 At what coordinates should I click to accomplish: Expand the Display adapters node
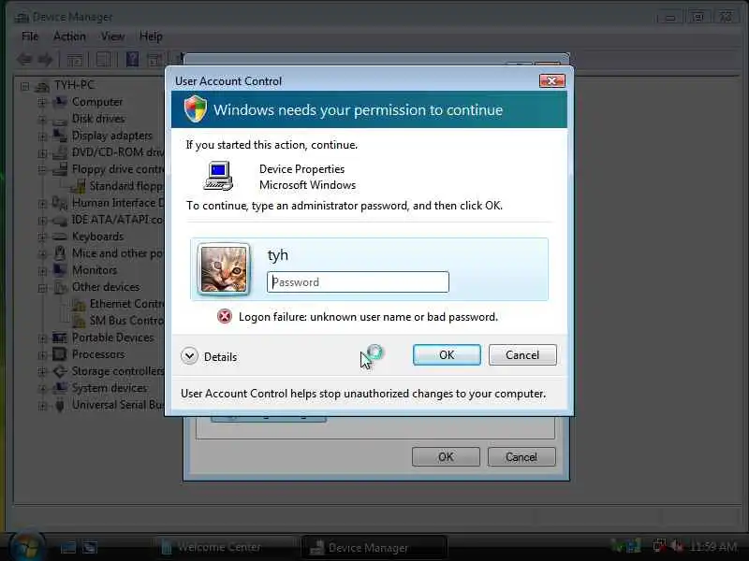(x=42, y=137)
